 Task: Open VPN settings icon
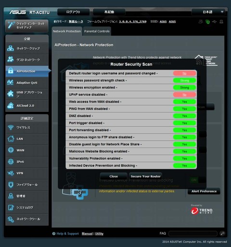pos(11,173)
